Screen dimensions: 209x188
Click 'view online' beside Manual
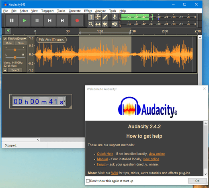click(151, 159)
